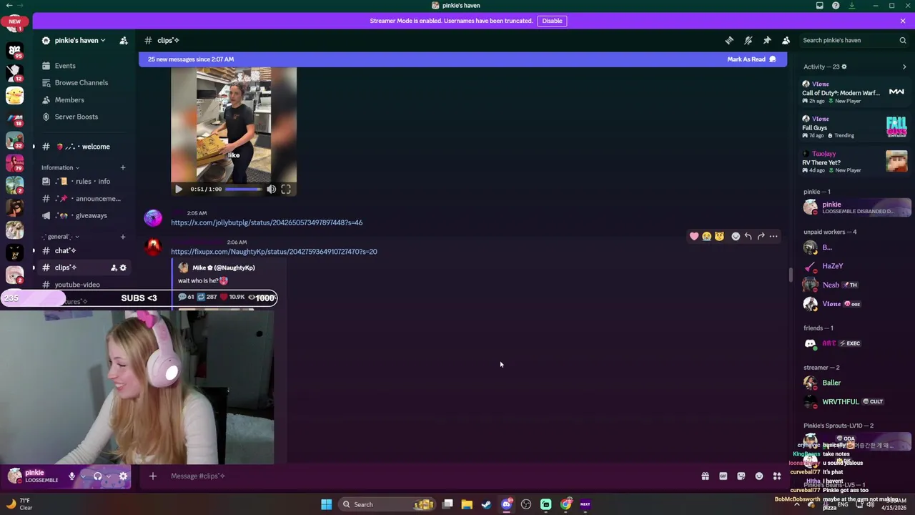
Task: Open apps launcher icon in message bar
Action: [777, 476]
